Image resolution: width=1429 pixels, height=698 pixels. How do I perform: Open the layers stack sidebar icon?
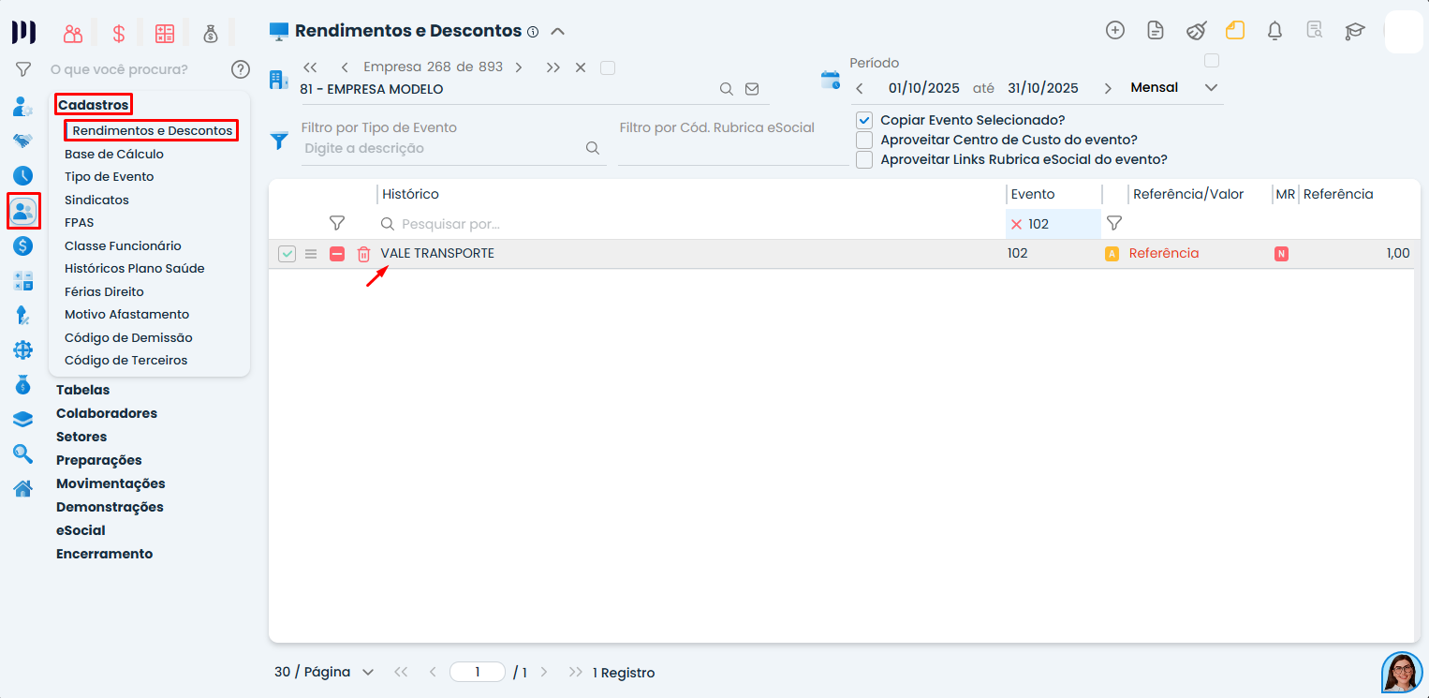pyautogui.click(x=23, y=419)
